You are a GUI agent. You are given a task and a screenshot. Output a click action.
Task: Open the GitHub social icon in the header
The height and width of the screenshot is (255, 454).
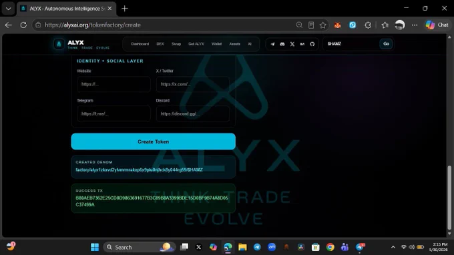coord(312,44)
